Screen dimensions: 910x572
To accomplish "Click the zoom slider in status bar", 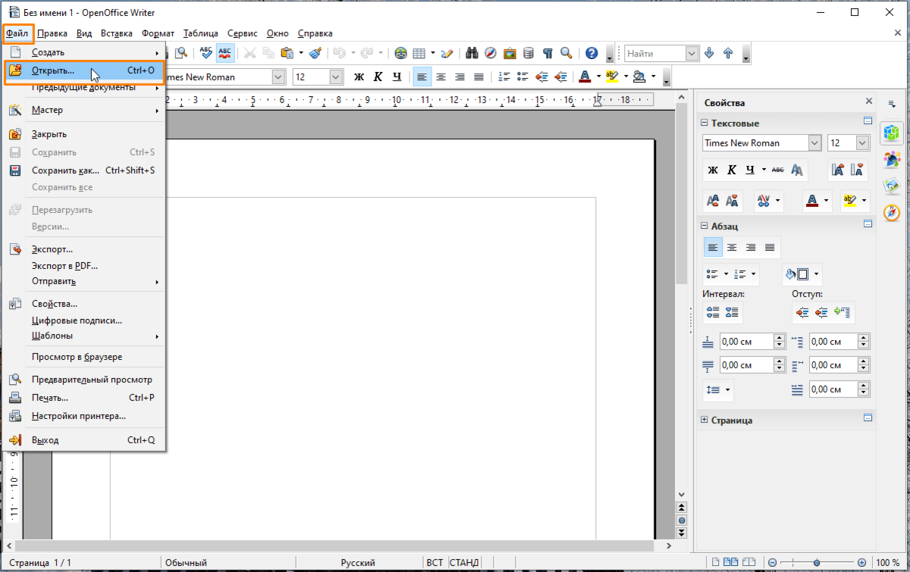I will (x=816, y=563).
